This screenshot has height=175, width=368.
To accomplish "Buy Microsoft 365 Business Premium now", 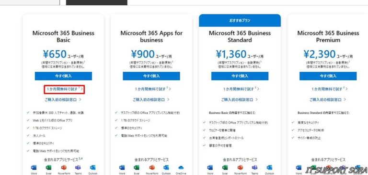I will point(328,76).
